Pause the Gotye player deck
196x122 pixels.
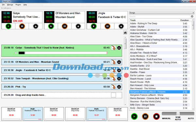click(22, 26)
